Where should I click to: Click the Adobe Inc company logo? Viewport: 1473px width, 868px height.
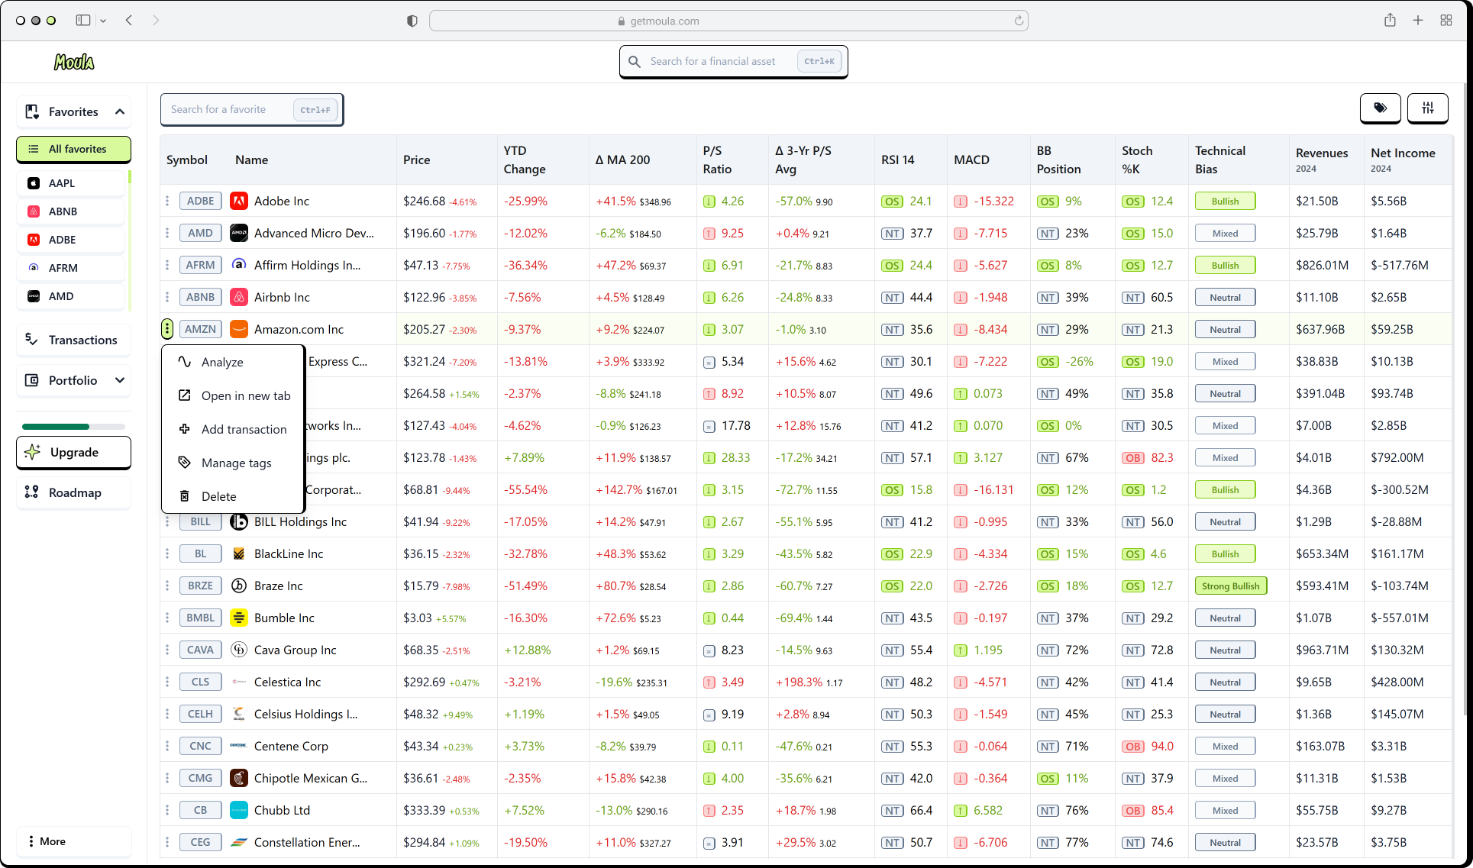(x=239, y=201)
